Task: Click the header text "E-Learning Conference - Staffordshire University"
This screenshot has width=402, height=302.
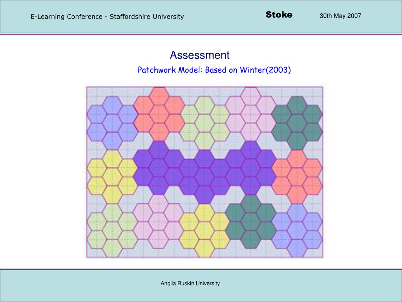Action: [x=107, y=17]
